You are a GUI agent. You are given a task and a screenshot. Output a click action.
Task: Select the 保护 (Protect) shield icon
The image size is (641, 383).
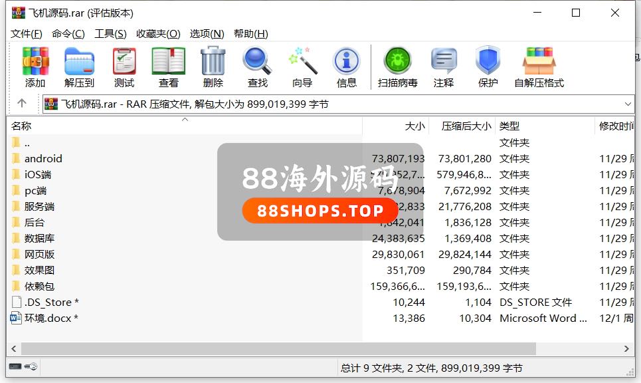[x=488, y=67]
